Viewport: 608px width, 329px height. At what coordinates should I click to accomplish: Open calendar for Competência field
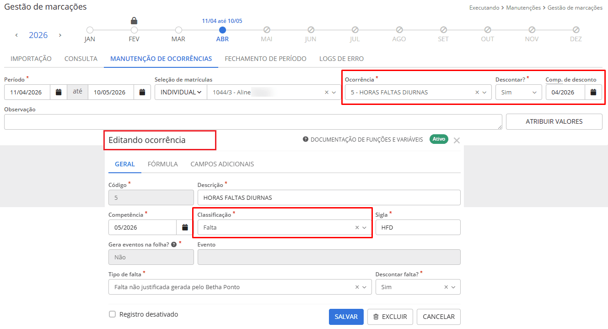(x=185, y=227)
